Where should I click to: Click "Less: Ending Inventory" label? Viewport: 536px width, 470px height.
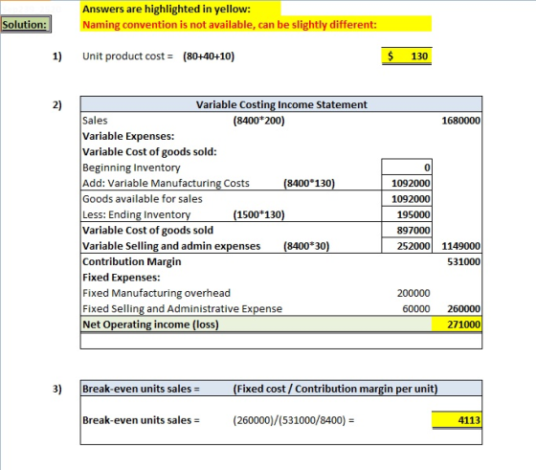[136, 214]
